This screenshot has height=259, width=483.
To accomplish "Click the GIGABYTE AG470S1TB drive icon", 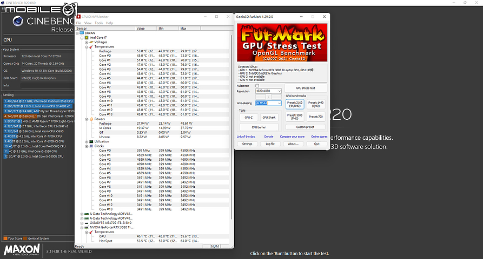I will pos(87,223).
